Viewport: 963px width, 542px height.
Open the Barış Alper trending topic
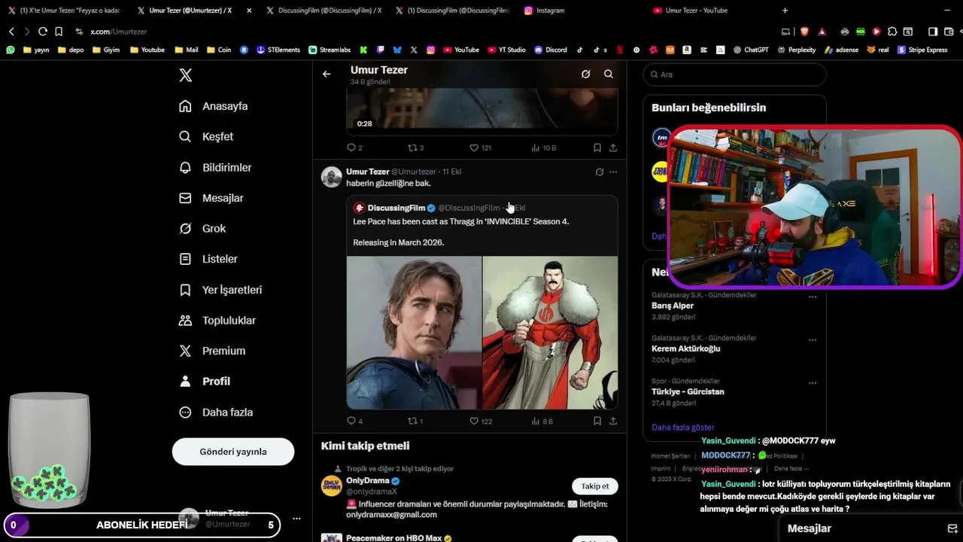(673, 306)
